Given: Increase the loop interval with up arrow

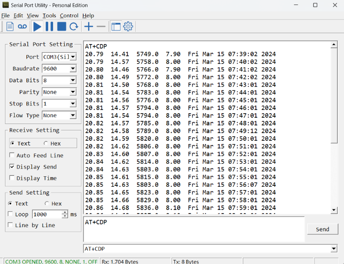Looking at the screenshot, I should [x=65, y=212].
